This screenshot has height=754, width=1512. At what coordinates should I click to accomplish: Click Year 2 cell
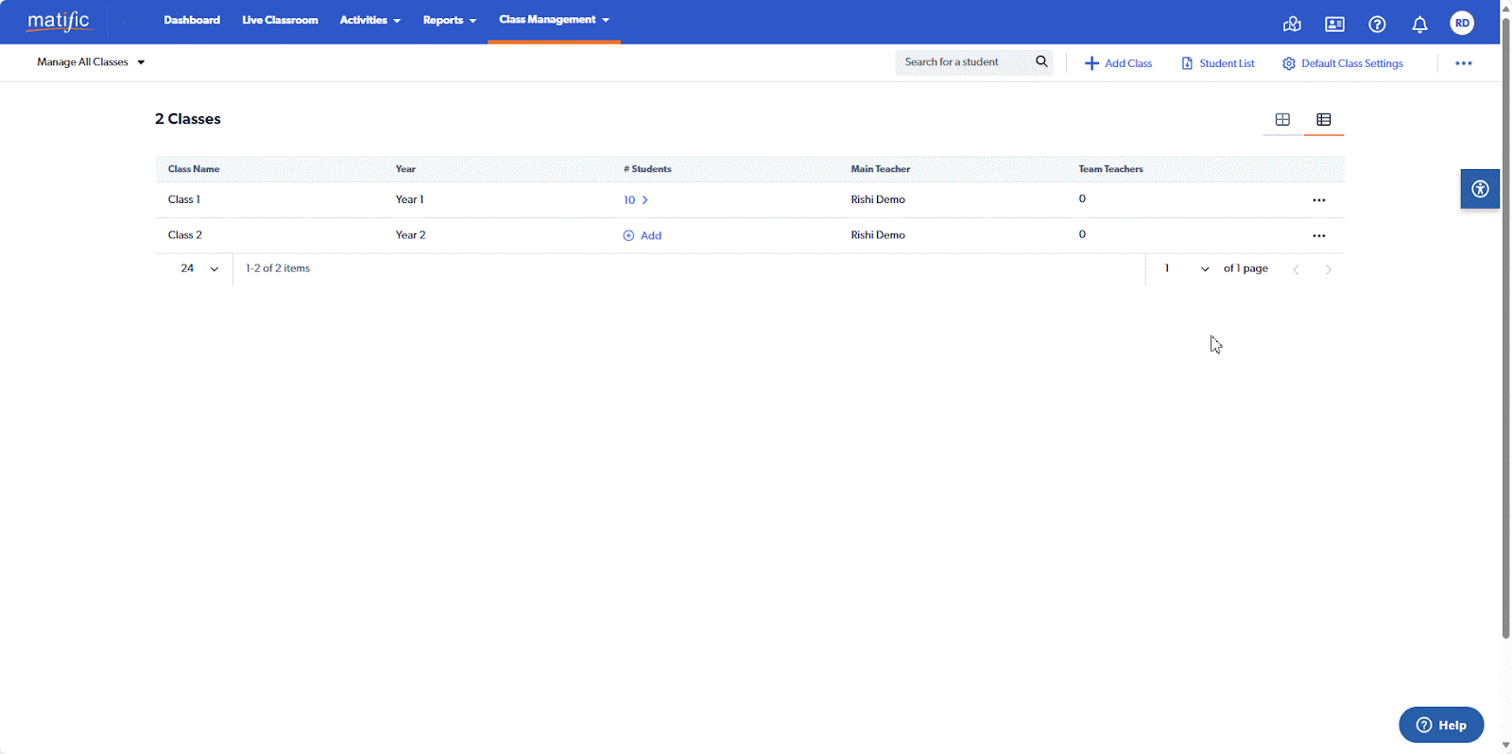(x=410, y=235)
